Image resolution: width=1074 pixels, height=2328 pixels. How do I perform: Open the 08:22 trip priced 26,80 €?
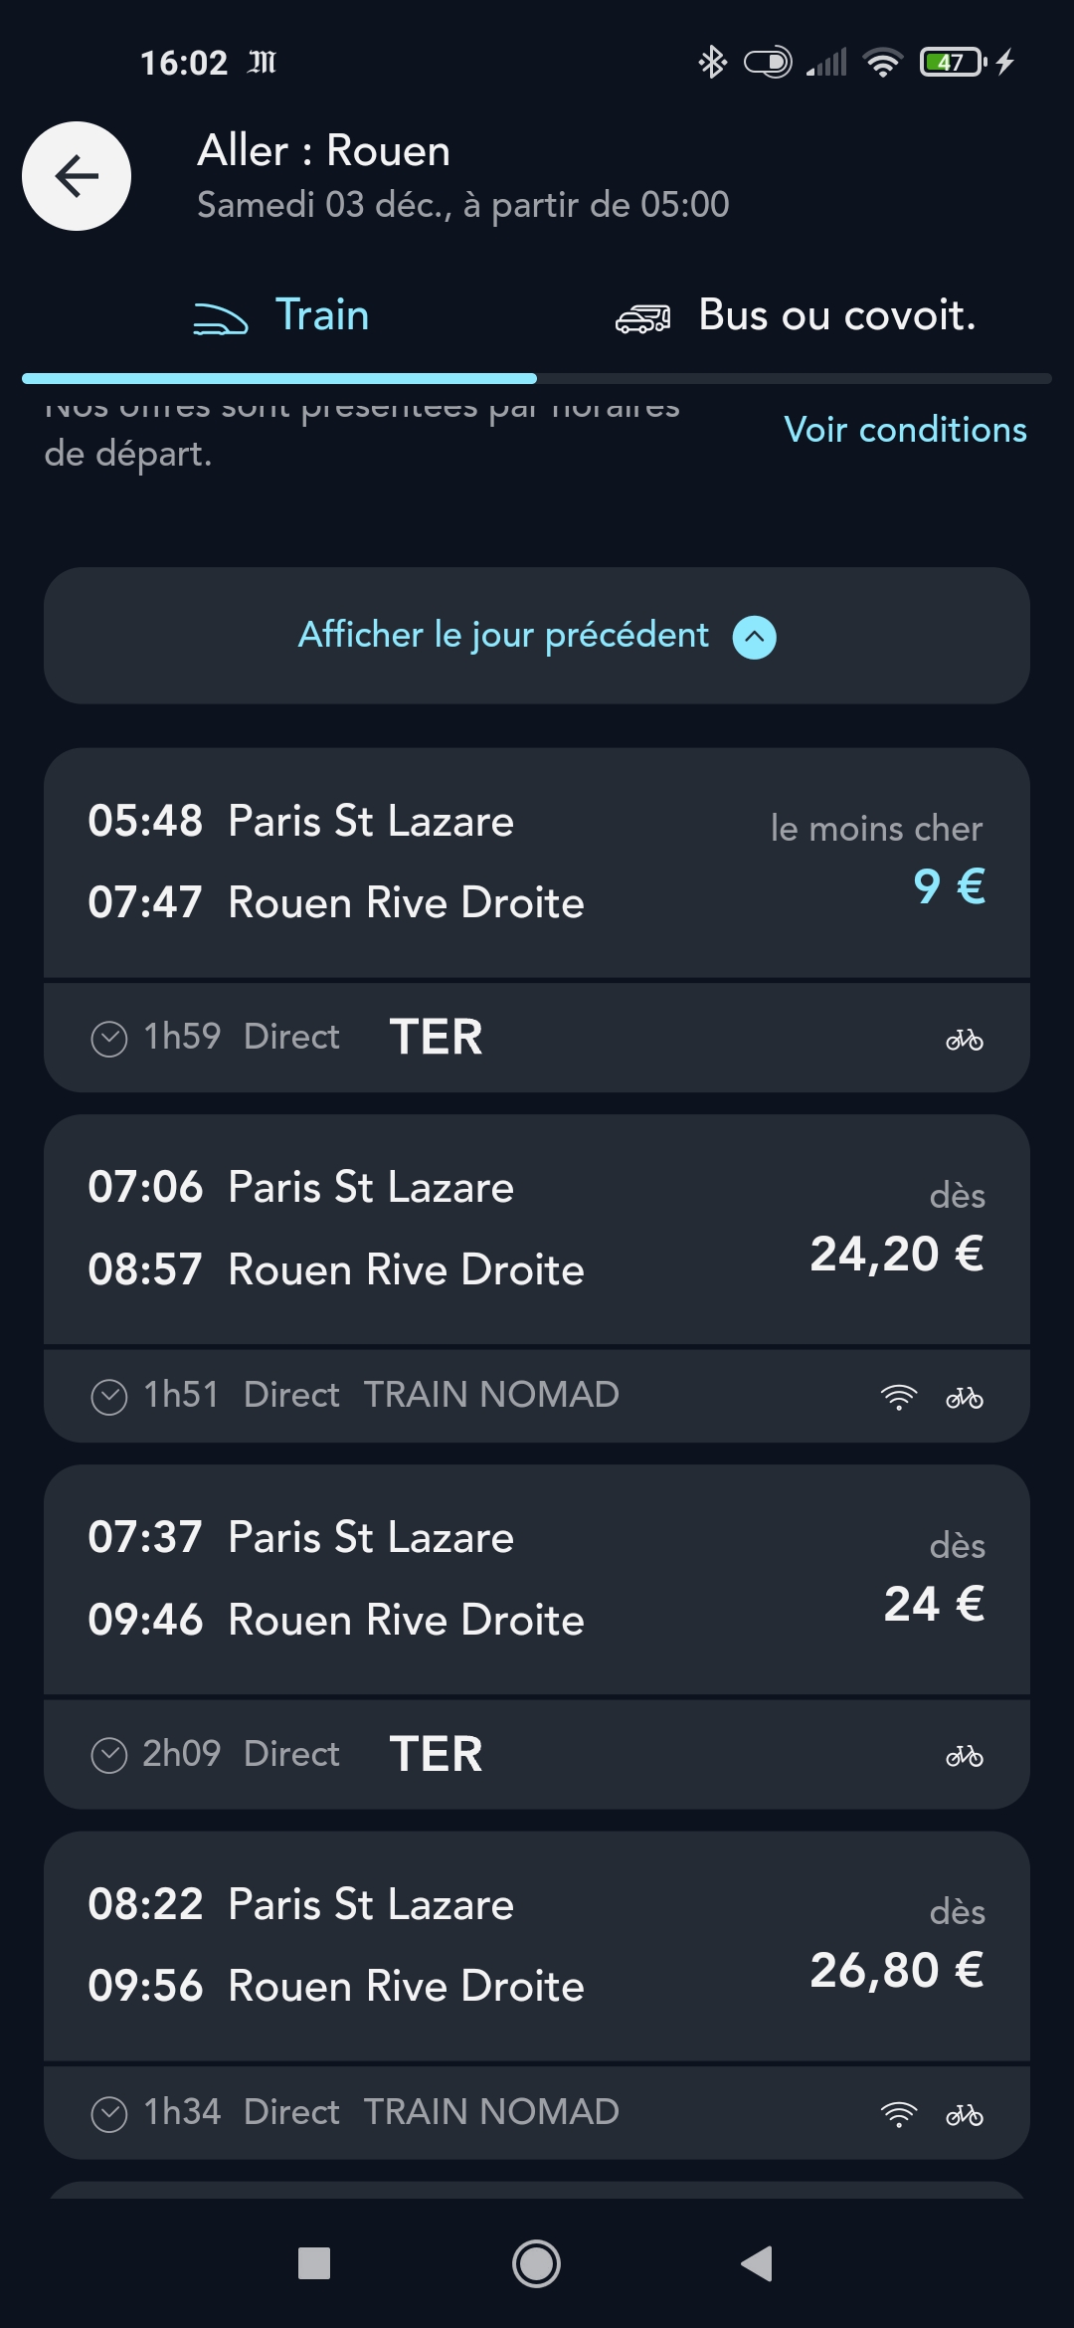pos(537,1946)
